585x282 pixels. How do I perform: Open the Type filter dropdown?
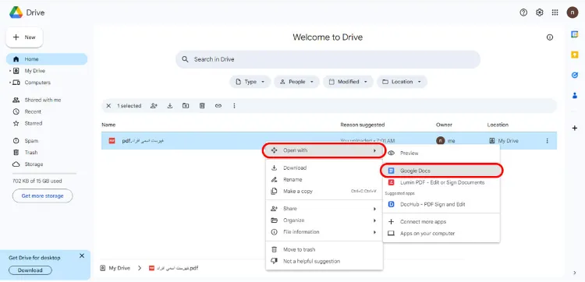[x=250, y=82]
